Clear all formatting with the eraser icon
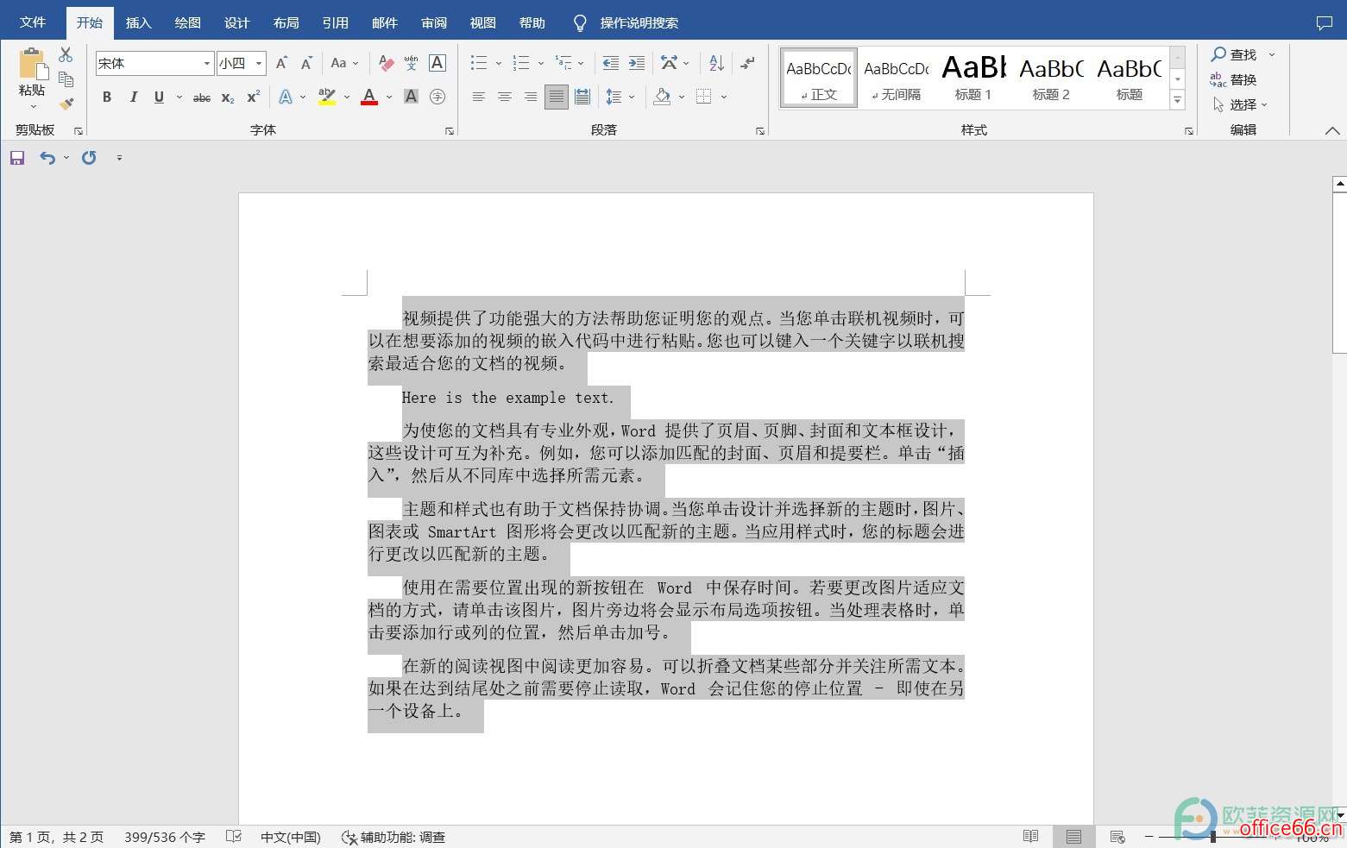1347x848 pixels. pyautogui.click(x=386, y=63)
